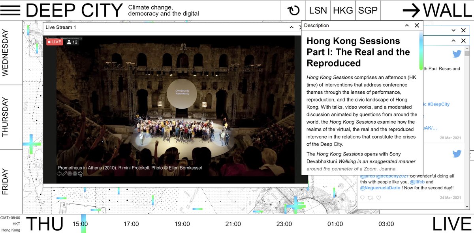The height and width of the screenshot is (233, 474).
Task: Open the #DeepCity hashtag link
Action: [438, 104]
